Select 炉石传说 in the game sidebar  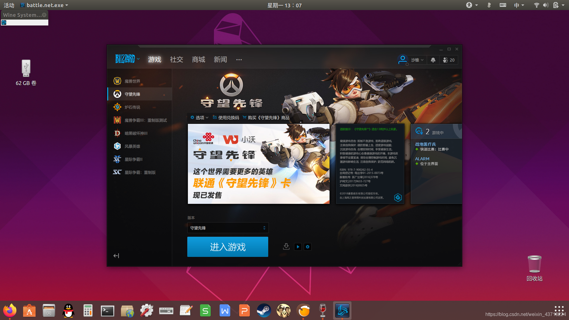coord(140,107)
